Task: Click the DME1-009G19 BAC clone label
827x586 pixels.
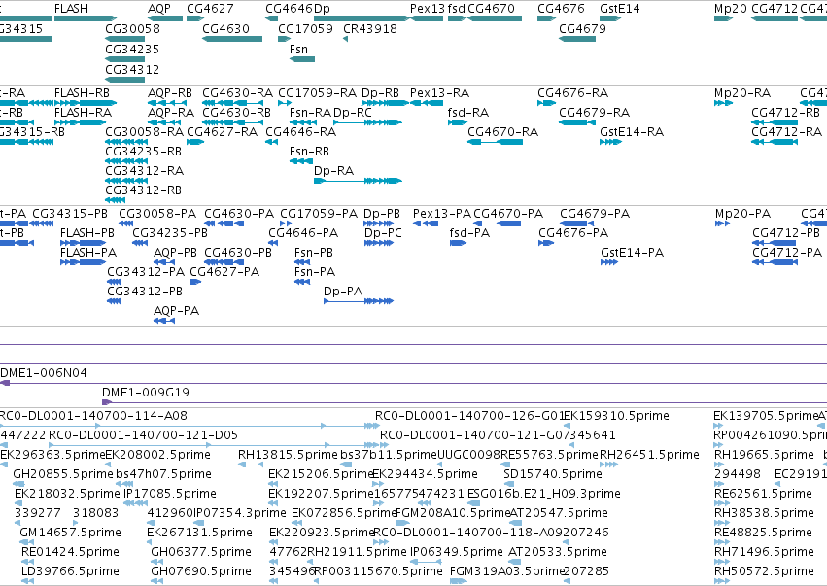Action: [146, 393]
